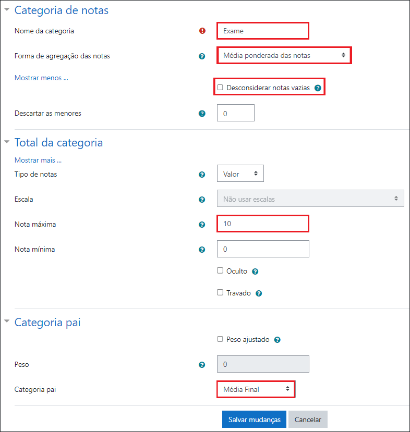Toggle the Peso ajustado checkbox

point(220,339)
